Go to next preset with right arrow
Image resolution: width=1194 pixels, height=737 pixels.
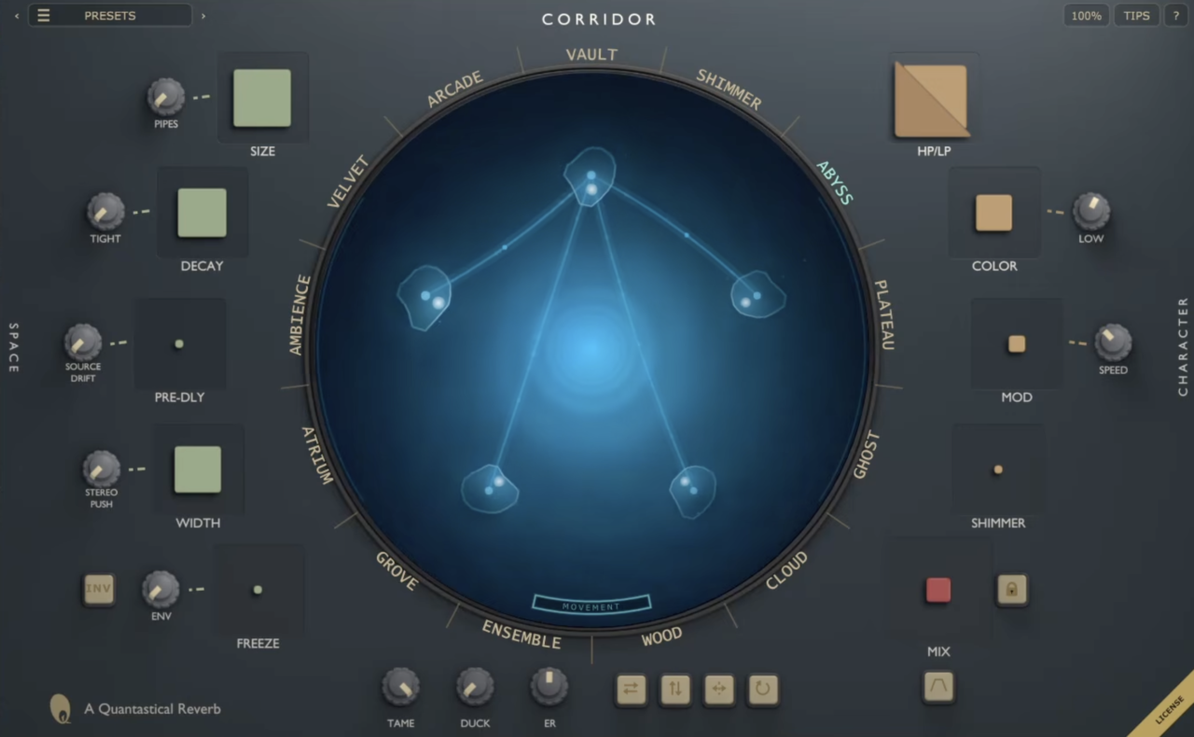[203, 16]
